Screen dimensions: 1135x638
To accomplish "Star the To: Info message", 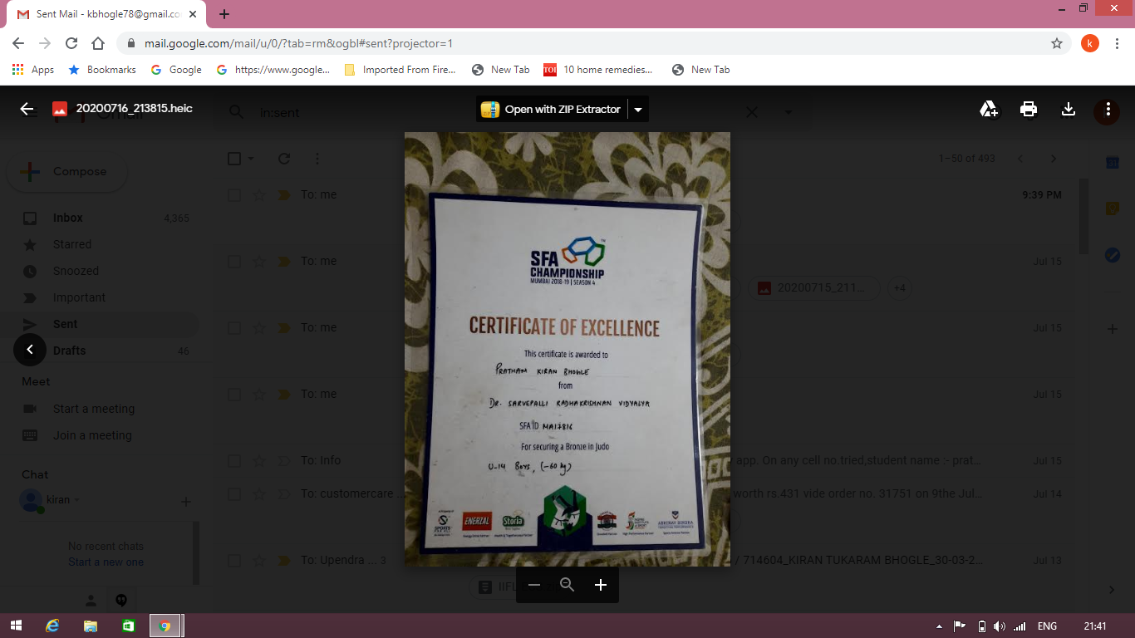I will 259,461.
